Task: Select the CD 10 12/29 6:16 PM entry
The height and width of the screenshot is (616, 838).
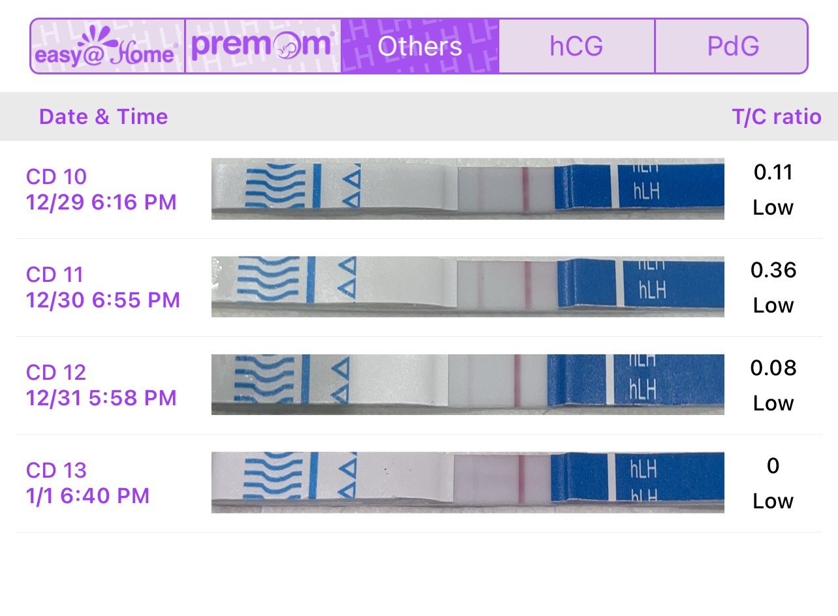Action: [101, 189]
